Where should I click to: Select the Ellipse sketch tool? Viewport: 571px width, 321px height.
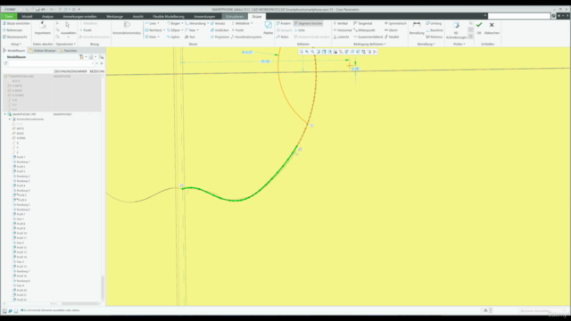pos(173,30)
